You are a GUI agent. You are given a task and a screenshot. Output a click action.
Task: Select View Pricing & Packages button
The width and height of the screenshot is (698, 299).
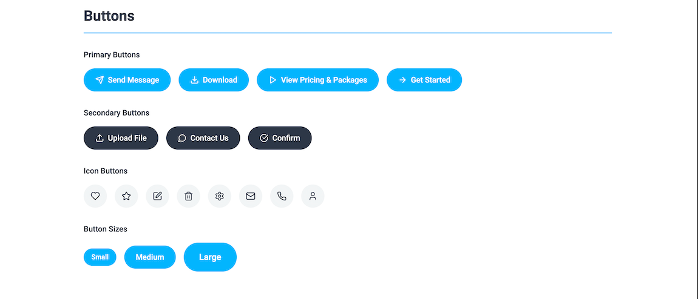pyautogui.click(x=317, y=80)
